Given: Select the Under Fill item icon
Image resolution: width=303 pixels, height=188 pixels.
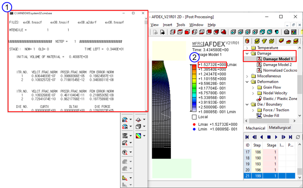Looking at the screenshot, I should [259, 116].
